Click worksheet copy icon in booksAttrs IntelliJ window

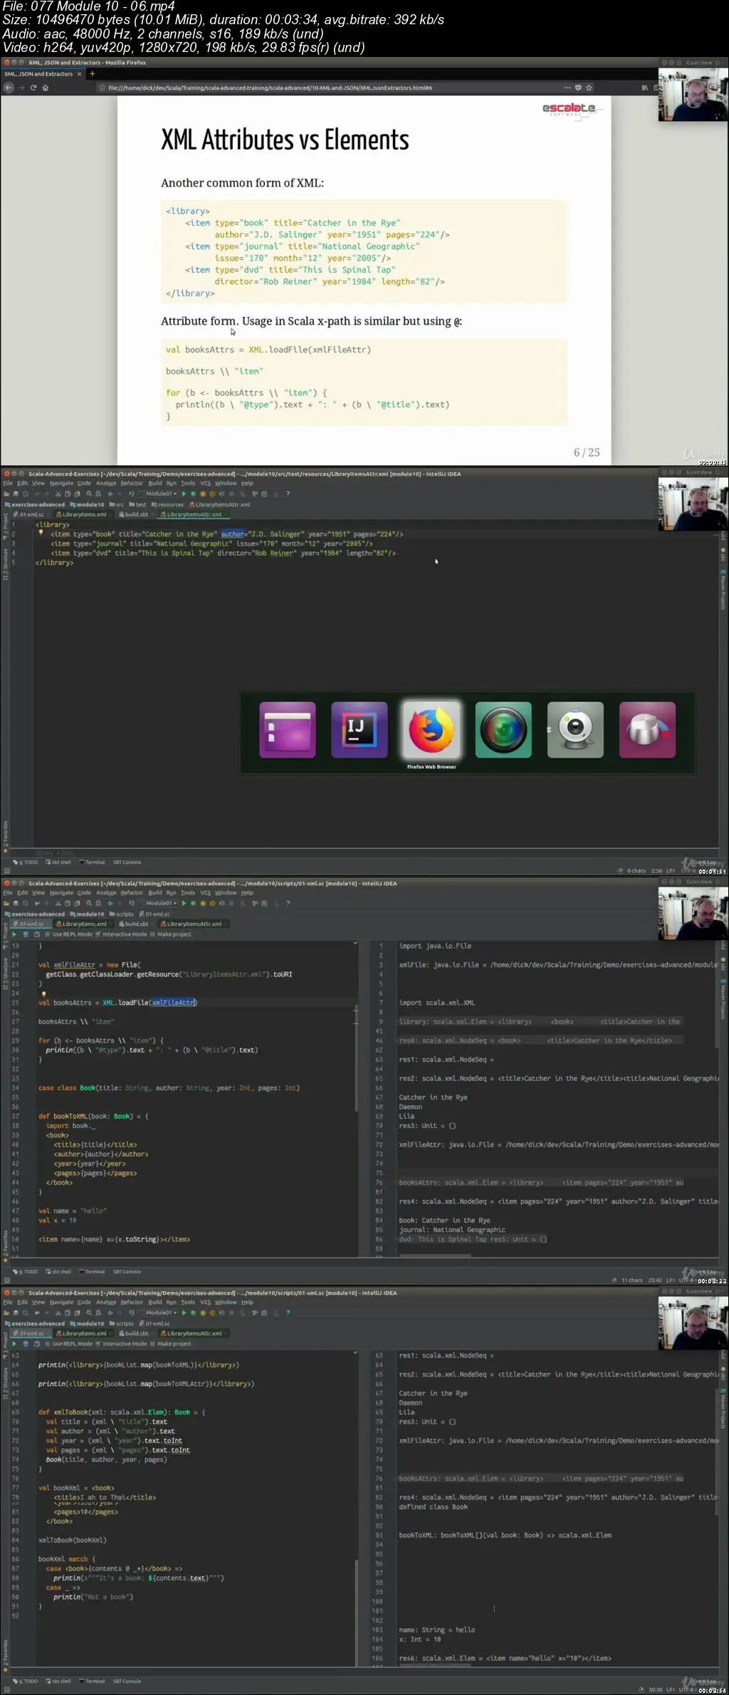pos(37,934)
